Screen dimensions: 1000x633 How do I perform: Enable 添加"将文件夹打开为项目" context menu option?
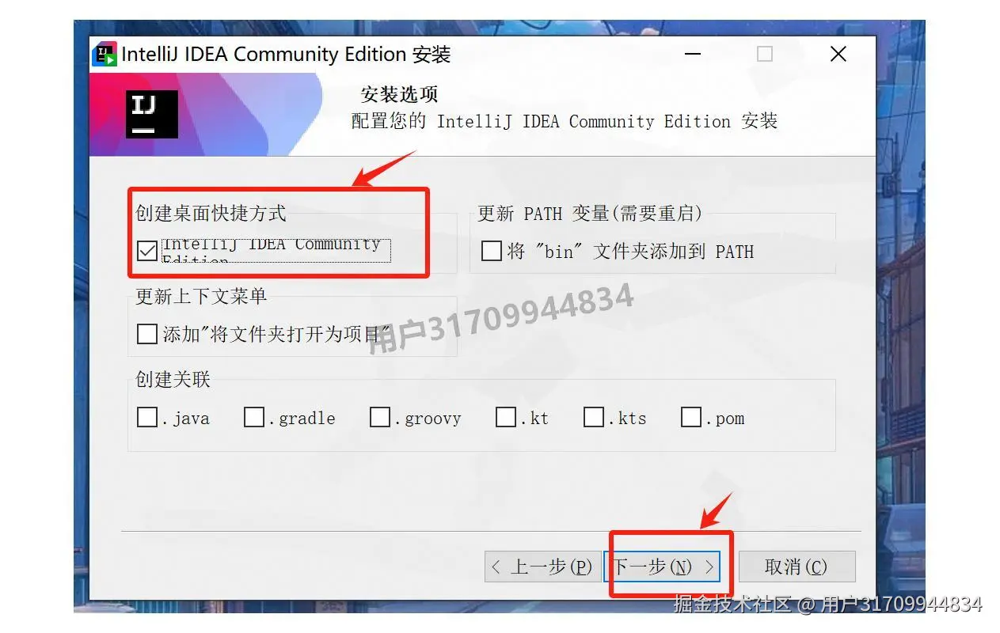[146, 334]
